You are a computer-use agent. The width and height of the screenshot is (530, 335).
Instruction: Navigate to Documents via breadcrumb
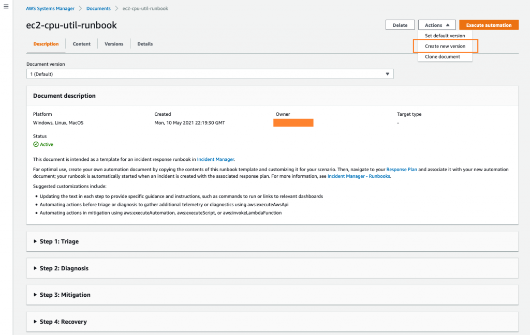[98, 8]
